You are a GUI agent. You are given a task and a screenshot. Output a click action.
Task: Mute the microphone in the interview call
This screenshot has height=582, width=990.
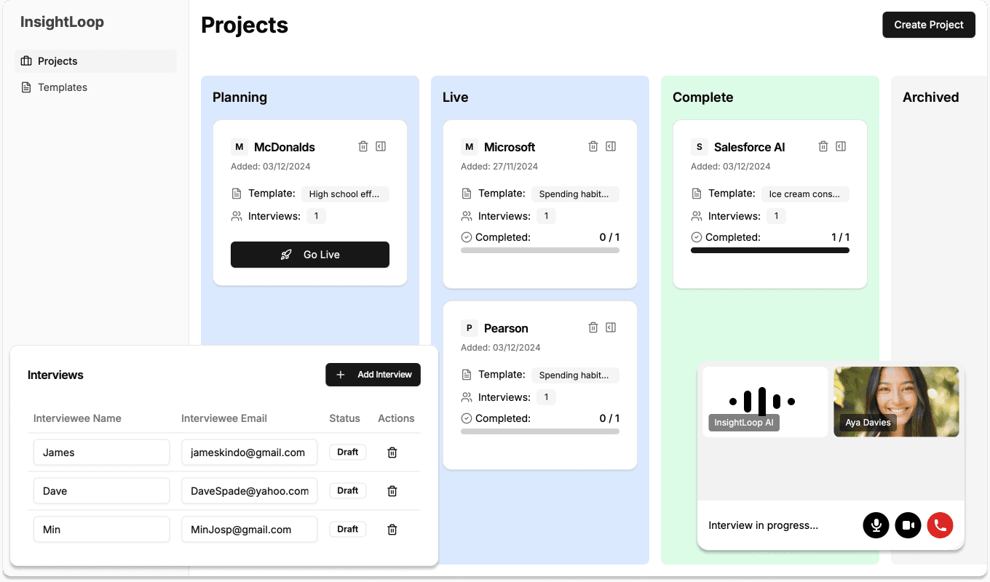[876, 525]
